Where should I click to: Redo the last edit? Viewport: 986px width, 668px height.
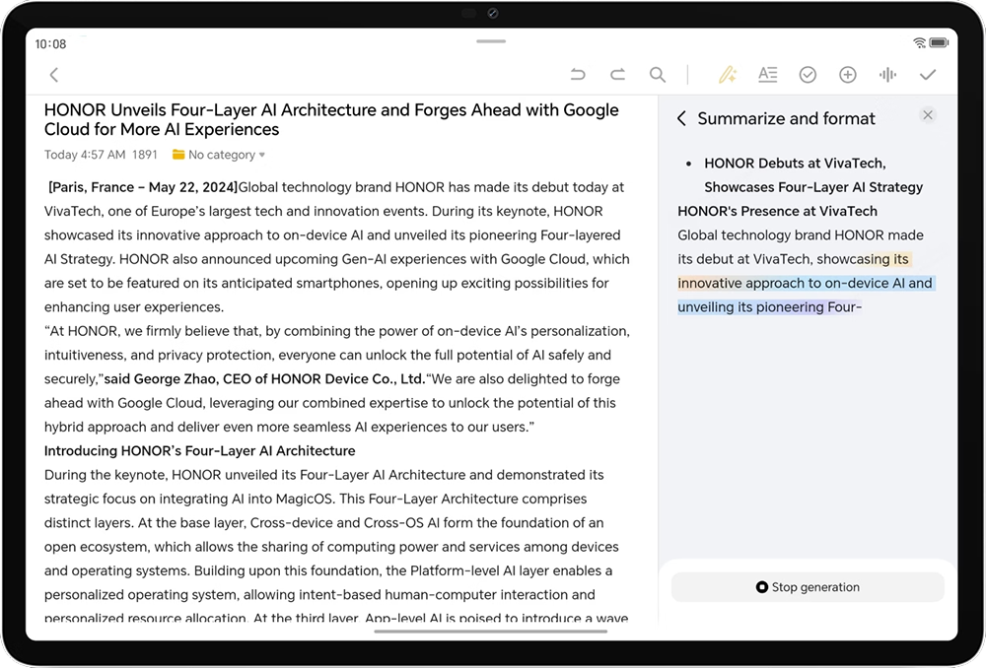(x=617, y=75)
